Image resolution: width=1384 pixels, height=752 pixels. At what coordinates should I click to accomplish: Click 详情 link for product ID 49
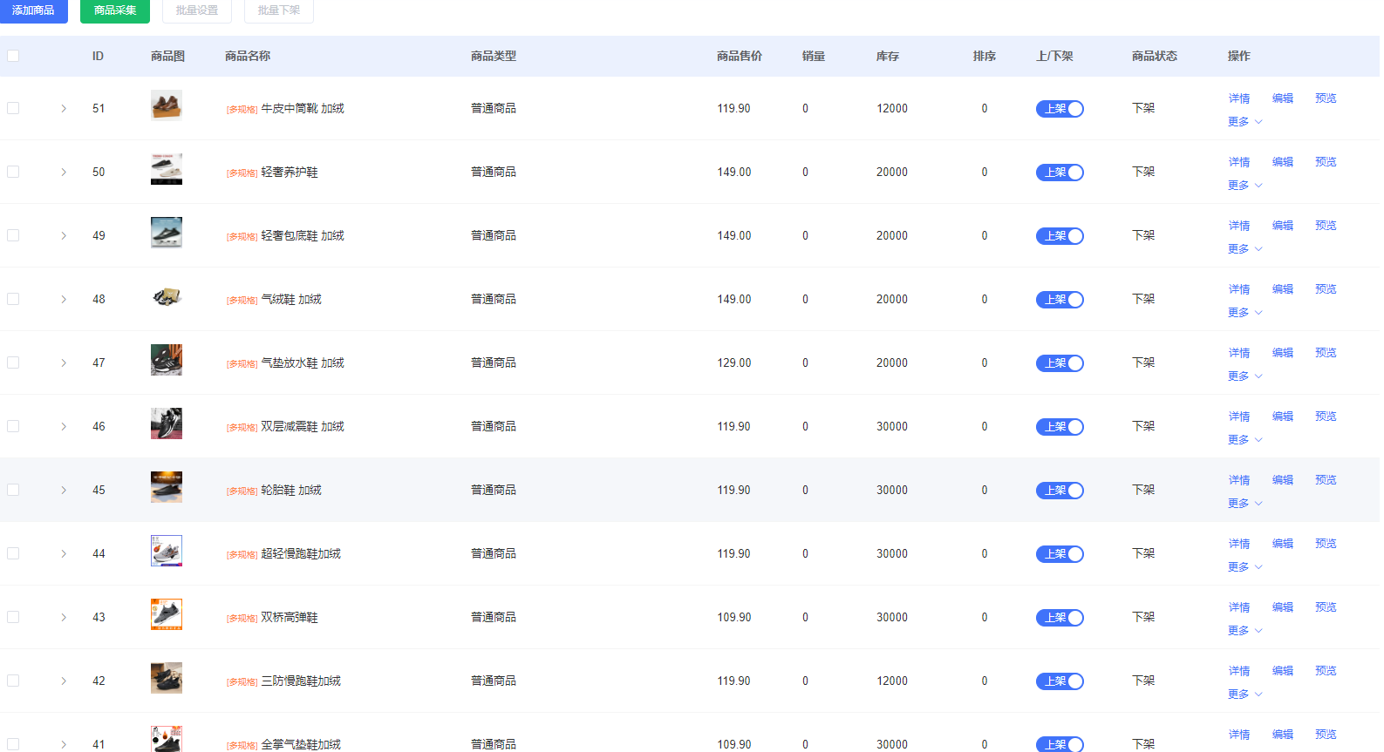(1239, 226)
